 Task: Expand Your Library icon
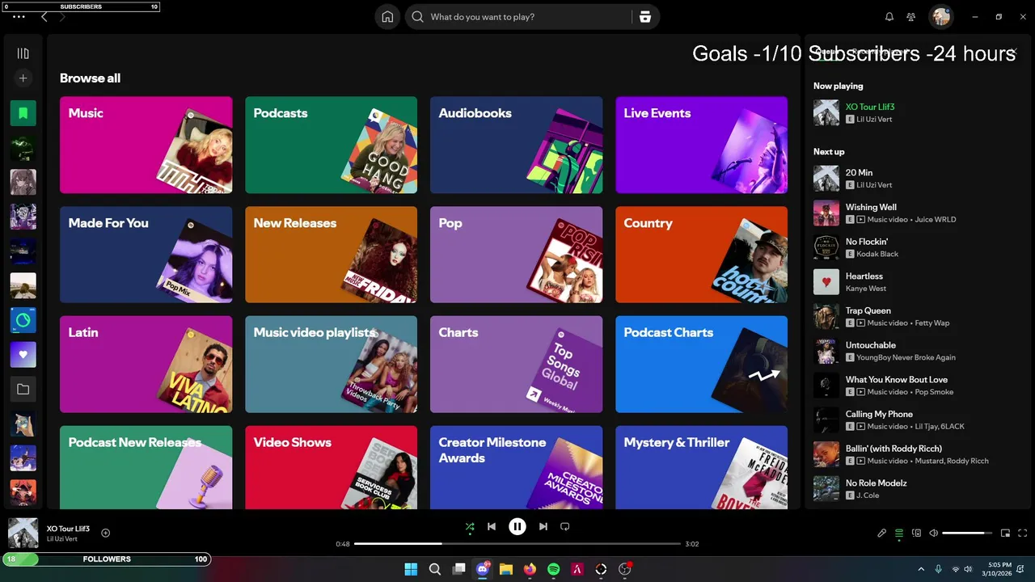pyautogui.click(x=23, y=53)
